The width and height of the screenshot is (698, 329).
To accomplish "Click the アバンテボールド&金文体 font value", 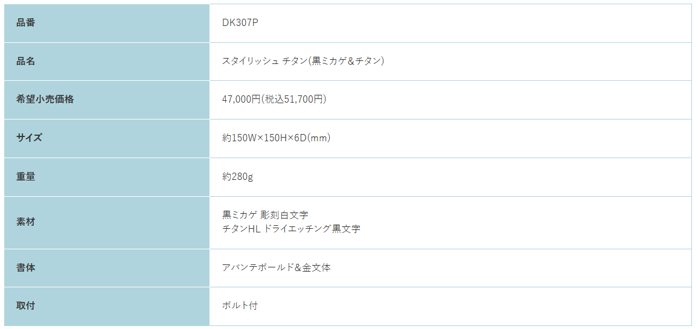I will [x=276, y=267].
